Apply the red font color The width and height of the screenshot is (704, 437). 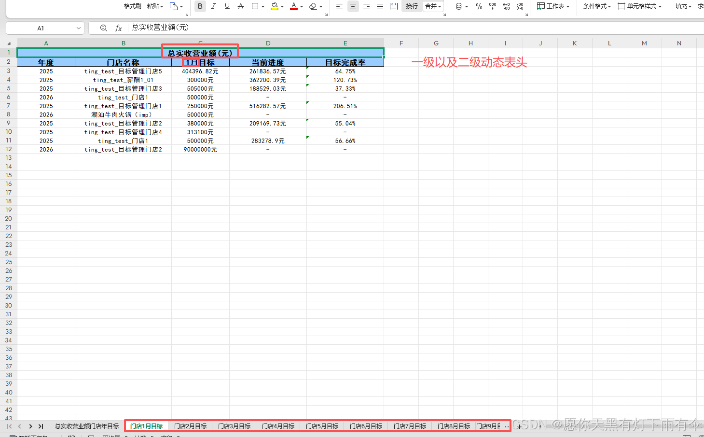(x=294, y=6)
